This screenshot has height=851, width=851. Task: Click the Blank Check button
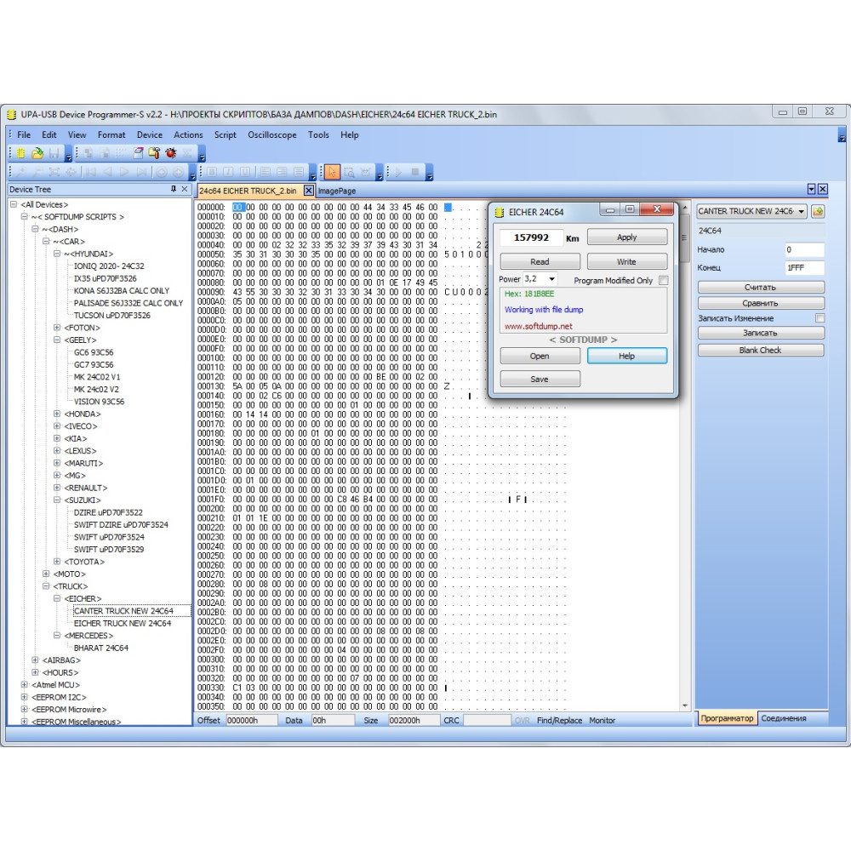coord(761,350)
